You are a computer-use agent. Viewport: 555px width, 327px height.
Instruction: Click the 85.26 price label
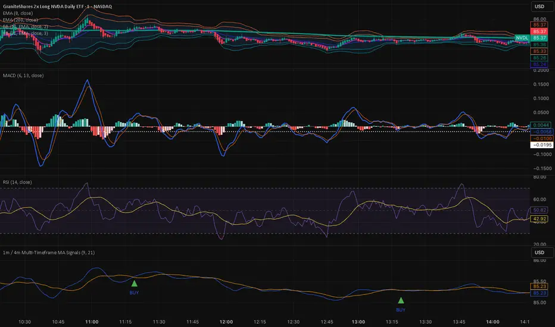[540, 58]
